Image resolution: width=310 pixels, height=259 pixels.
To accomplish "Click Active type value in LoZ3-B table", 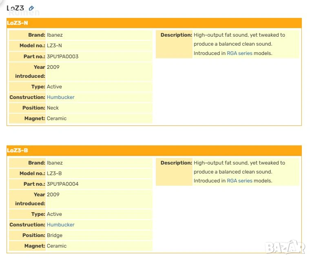I will (x=54, y=214).
